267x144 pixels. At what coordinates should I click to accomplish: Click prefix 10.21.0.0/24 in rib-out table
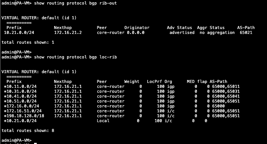(x=19, y=32)
